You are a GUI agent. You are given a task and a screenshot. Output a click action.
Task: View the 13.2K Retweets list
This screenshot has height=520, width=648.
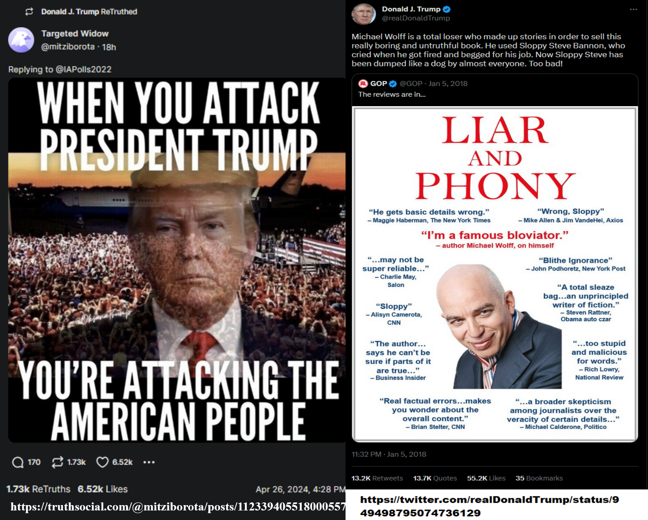click(x=377, y=478)
